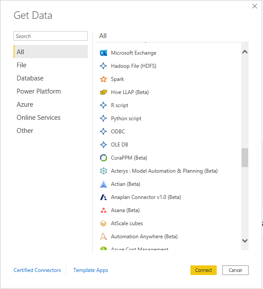This screenshot has height=289, width=263.
Task: Click the OLE DB connector icon
Action: [103, 145]
